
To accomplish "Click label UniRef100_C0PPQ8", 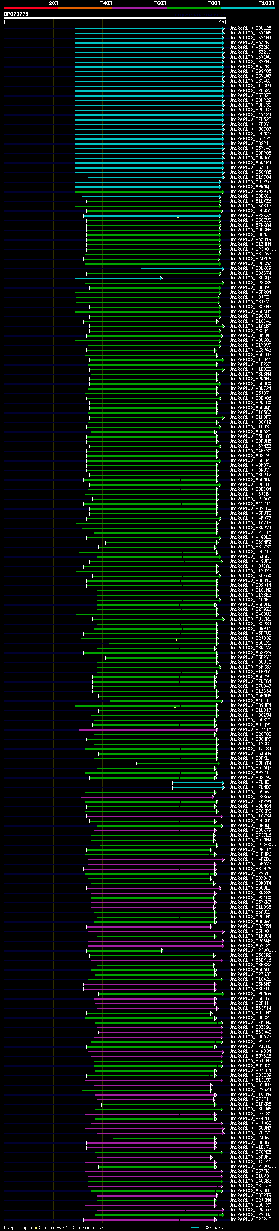I will [250, 153].
